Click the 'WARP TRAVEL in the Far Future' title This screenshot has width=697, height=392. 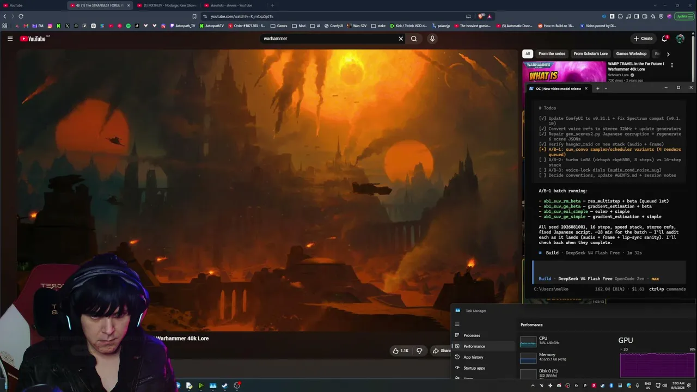(x=636, y=66)
